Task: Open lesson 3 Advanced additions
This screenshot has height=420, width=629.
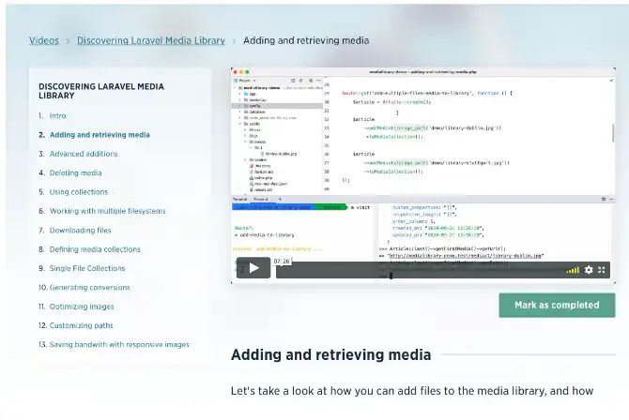Action: click(x=84, y=154)
